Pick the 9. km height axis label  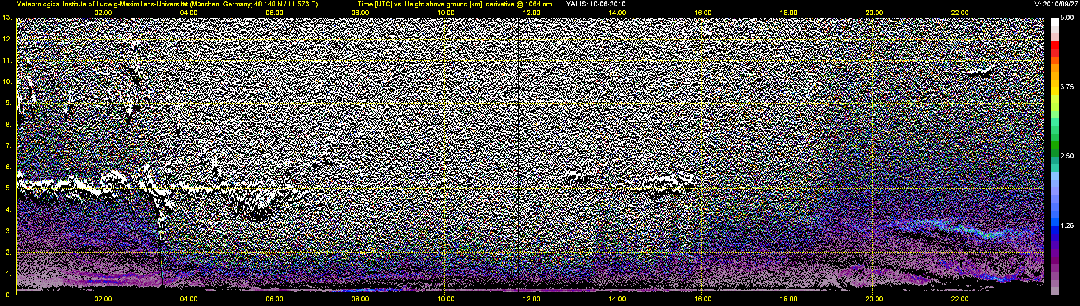click(8, 103)
